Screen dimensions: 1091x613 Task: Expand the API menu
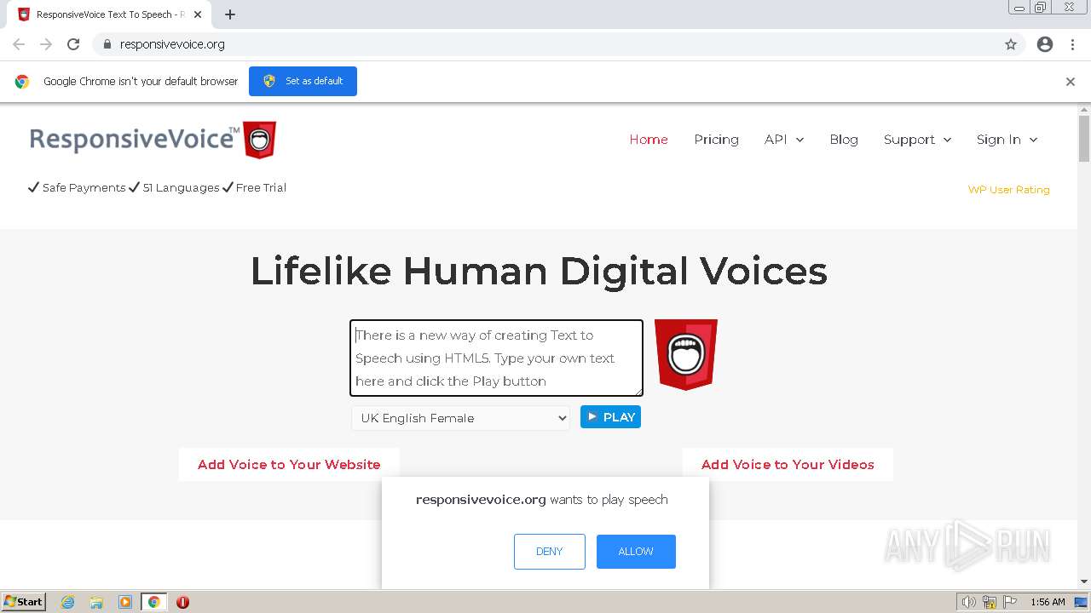pyautogui.click(x=784, y=140)
